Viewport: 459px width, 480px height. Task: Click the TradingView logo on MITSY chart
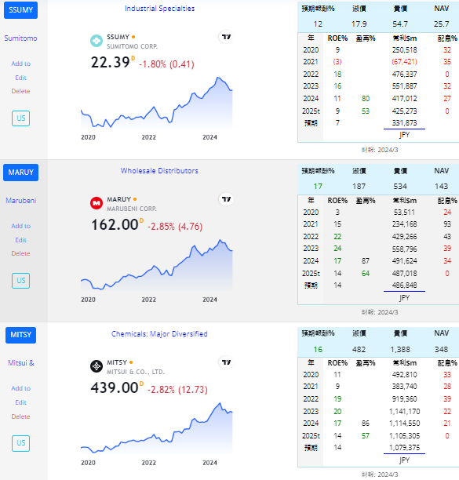click(226, 362)
